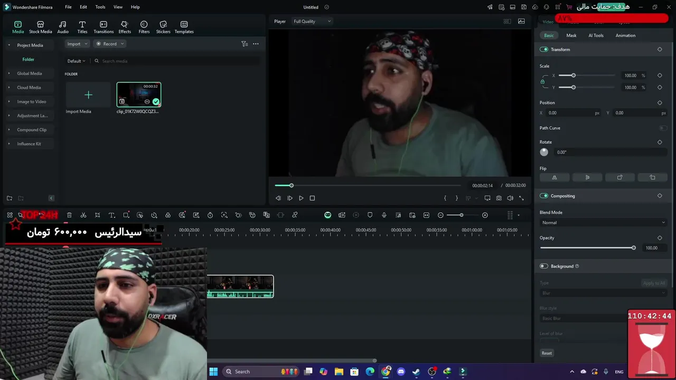Open the timeline track layout grid icon

(510, 215)
